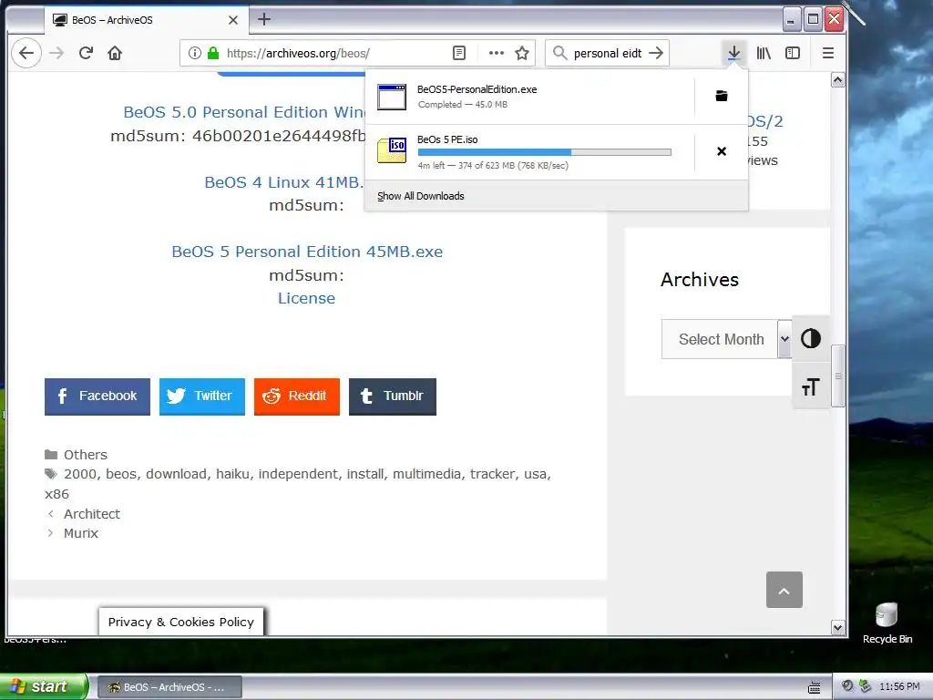Open the Windows start menu

(x=44, y=686)
